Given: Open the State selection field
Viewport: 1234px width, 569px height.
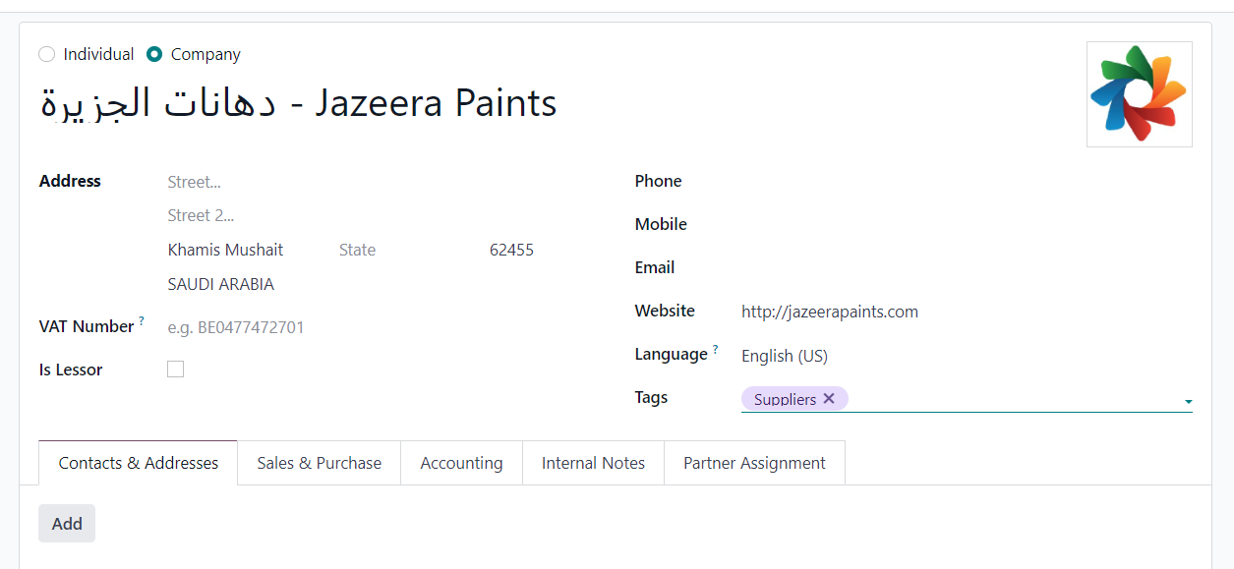Looking at the screenshot, I should (x=403, y=250).
